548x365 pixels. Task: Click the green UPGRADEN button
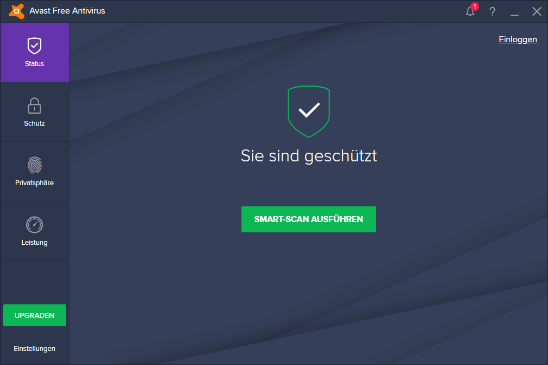35,315
